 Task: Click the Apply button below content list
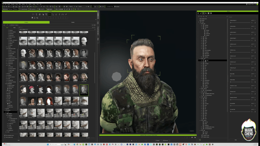(19, 140)
